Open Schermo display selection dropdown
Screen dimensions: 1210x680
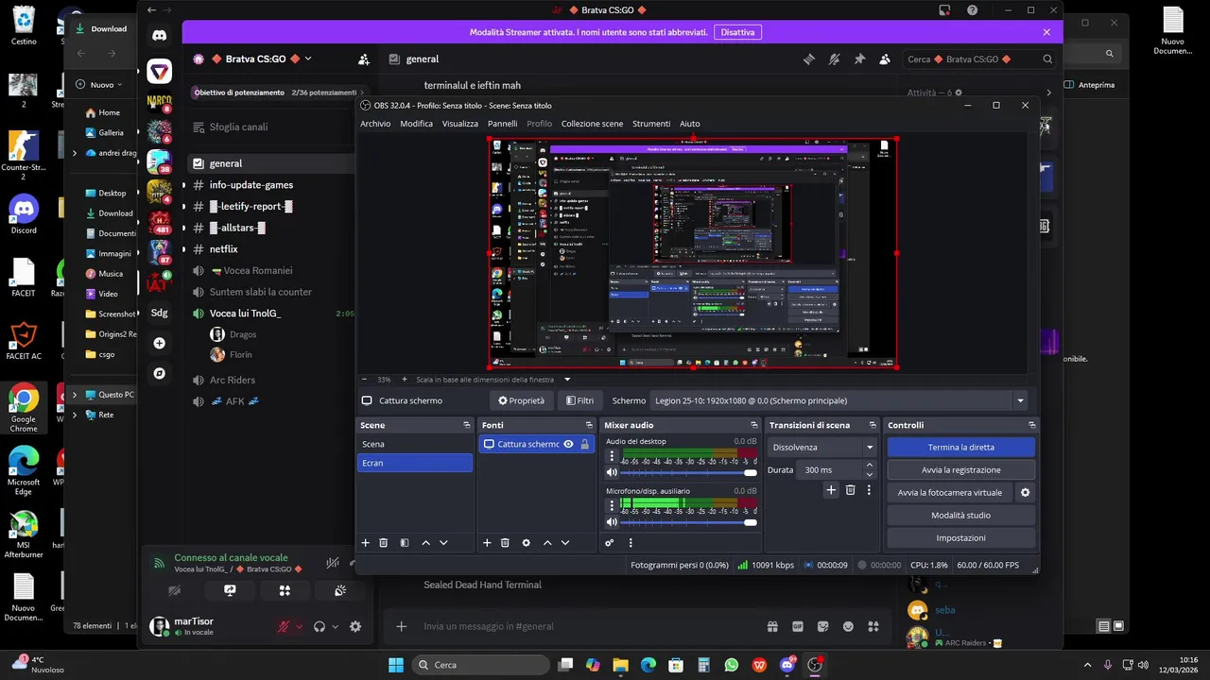pyautogui.click(x=839, y=400)
